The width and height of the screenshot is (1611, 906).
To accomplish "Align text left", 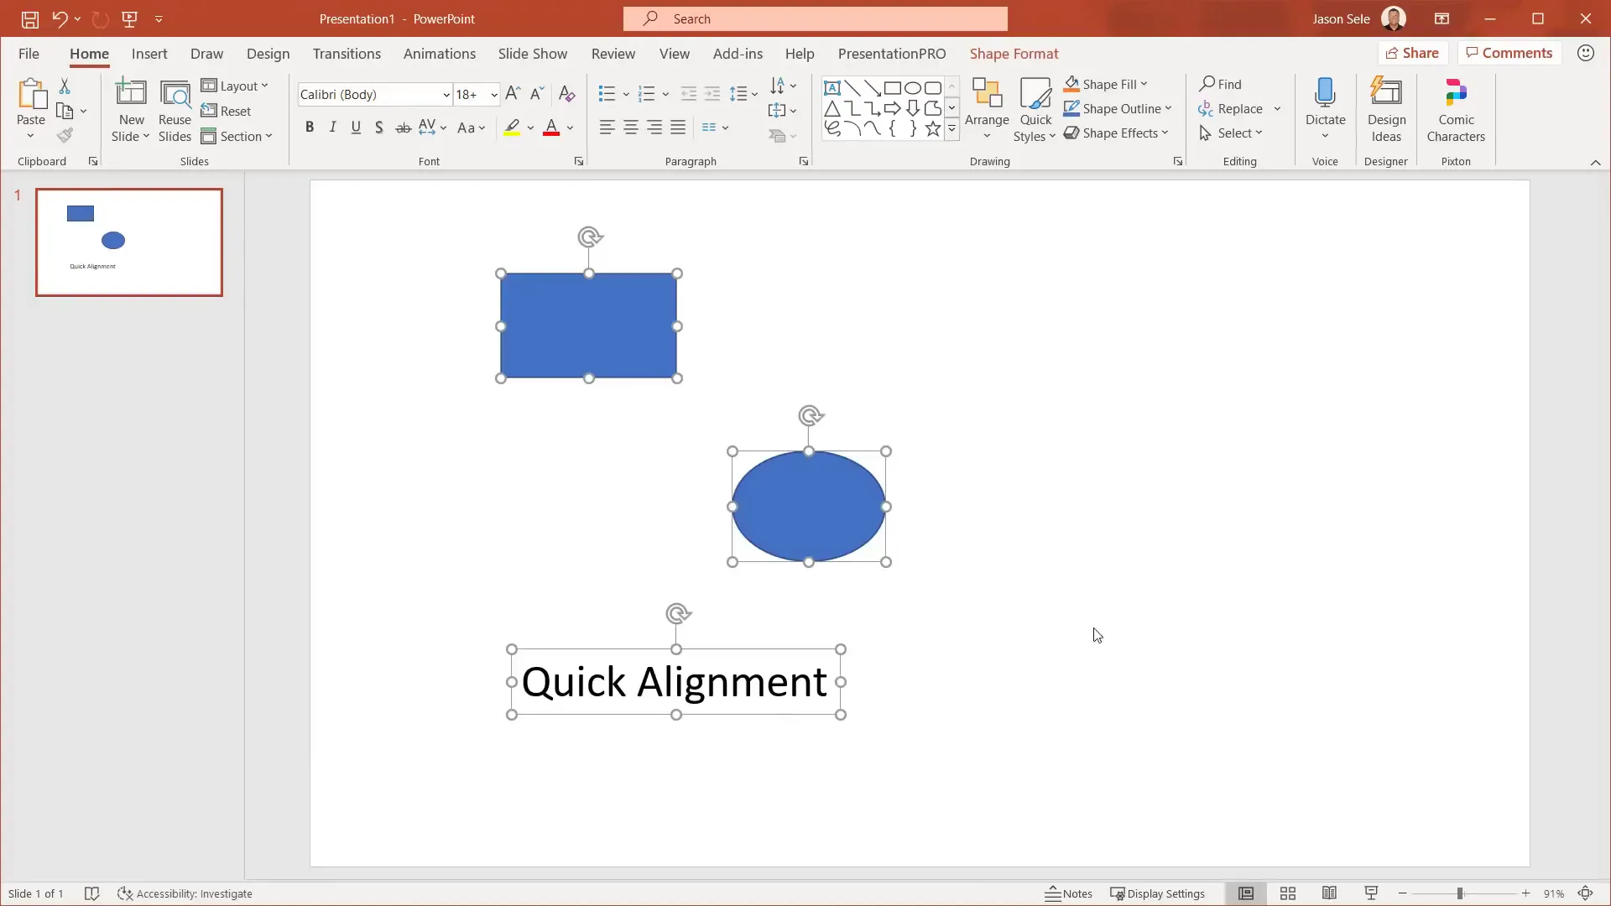I will [607, 128].
